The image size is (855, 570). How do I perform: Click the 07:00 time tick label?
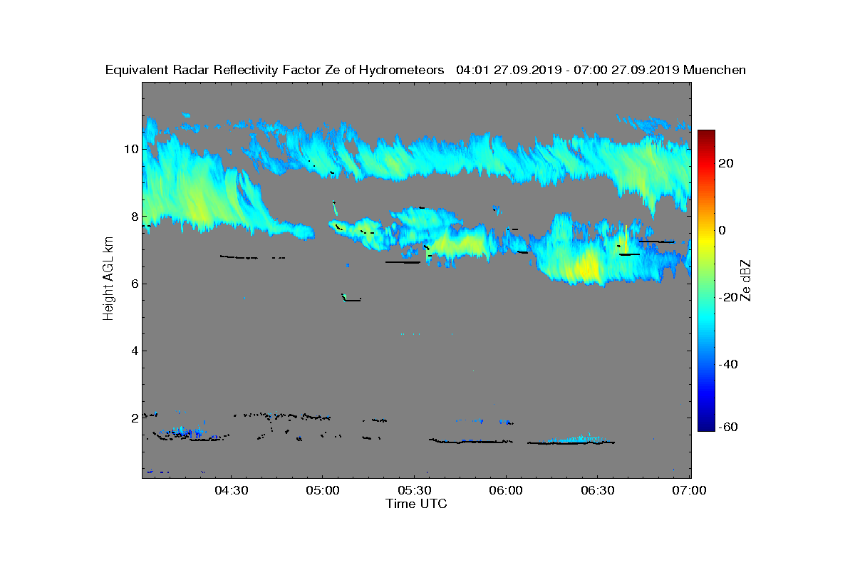(x=690, y=490)
